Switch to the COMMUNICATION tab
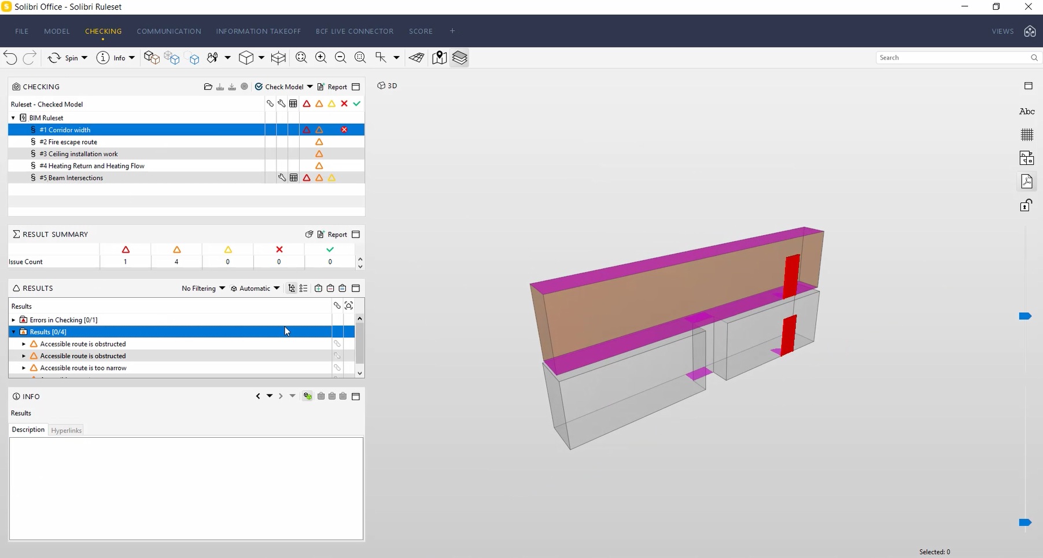The image size is (1043, 558). [x=169, y=31]
